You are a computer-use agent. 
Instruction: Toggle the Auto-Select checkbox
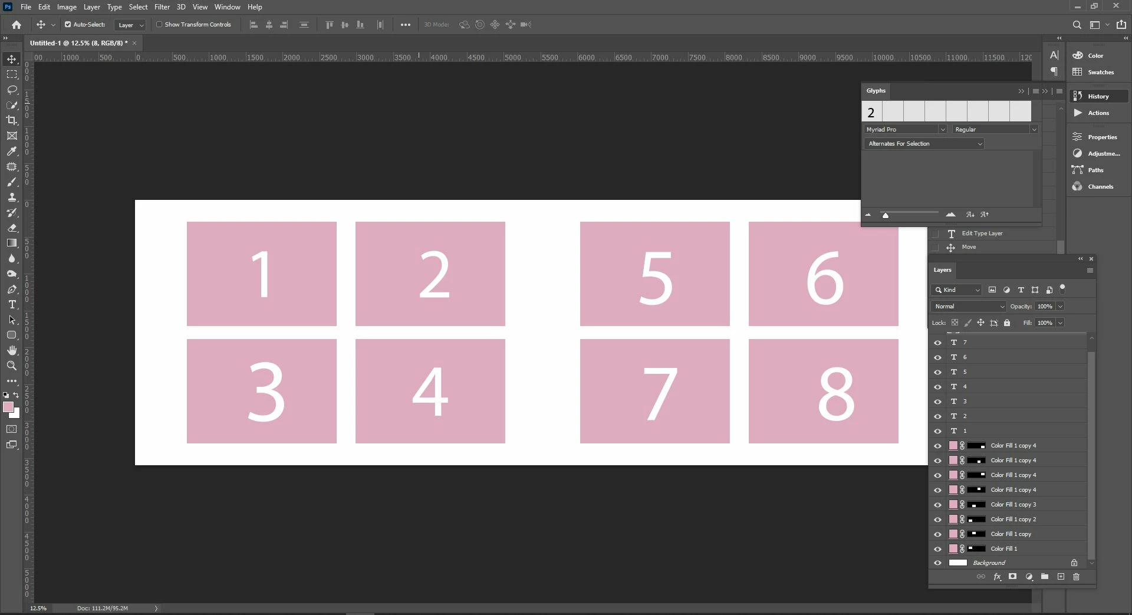[x=68, y=24]
